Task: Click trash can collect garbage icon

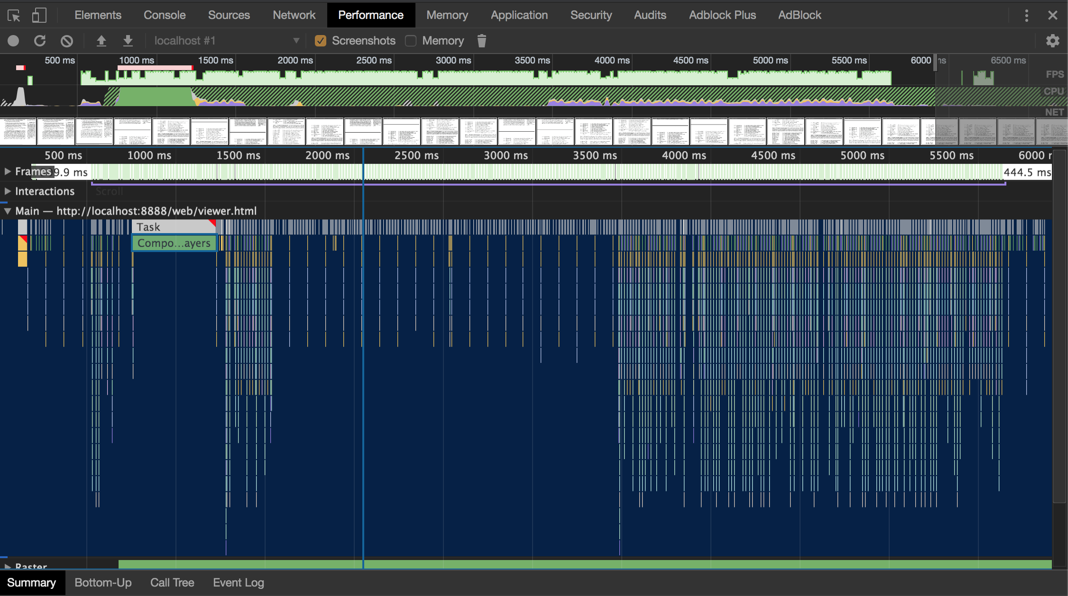Action: [481, 41]
